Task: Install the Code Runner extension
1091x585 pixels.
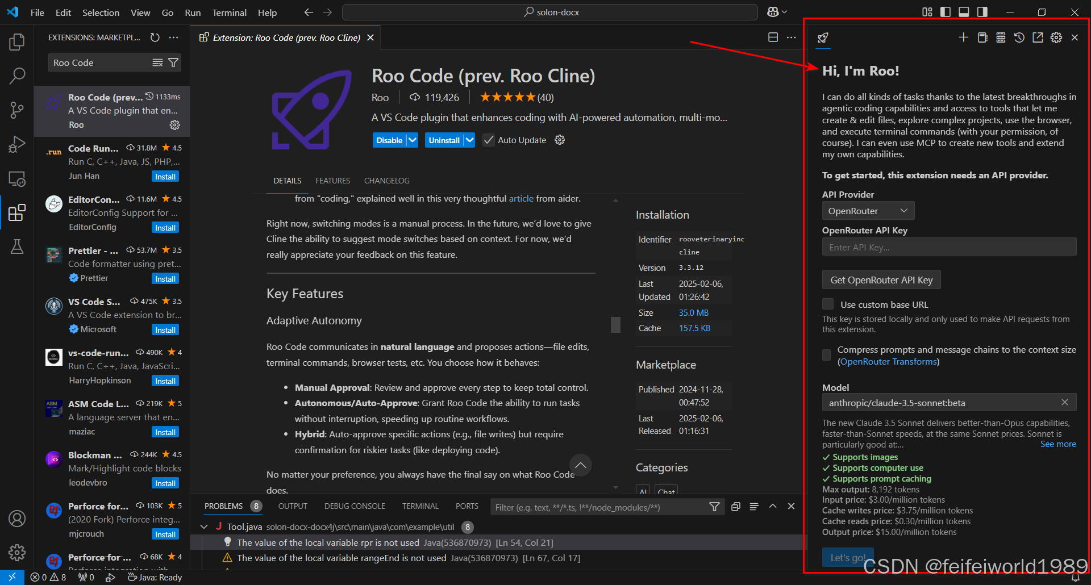Action: [x=165, y=177]
